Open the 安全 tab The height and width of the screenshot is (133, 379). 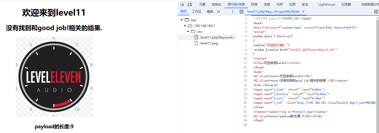pyautogui.click(x=305, y=4)
